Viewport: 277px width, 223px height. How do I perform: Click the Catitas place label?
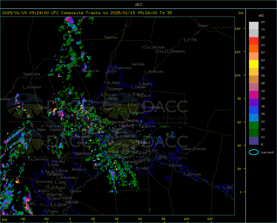point(175,165)
